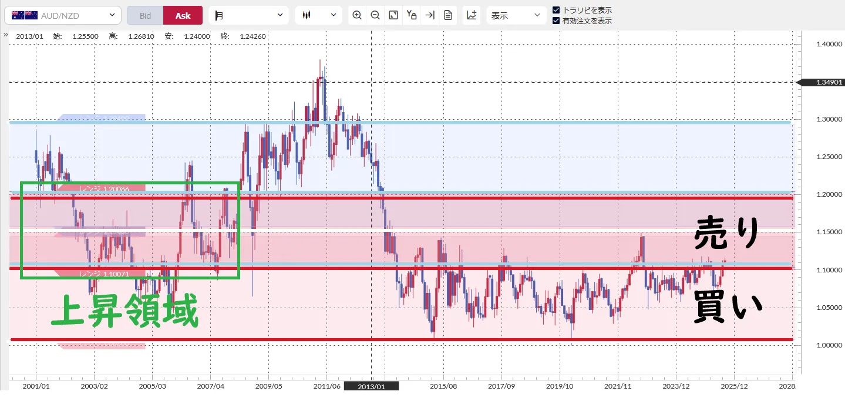Click the 1.00000 price axis label

(829, 345)
